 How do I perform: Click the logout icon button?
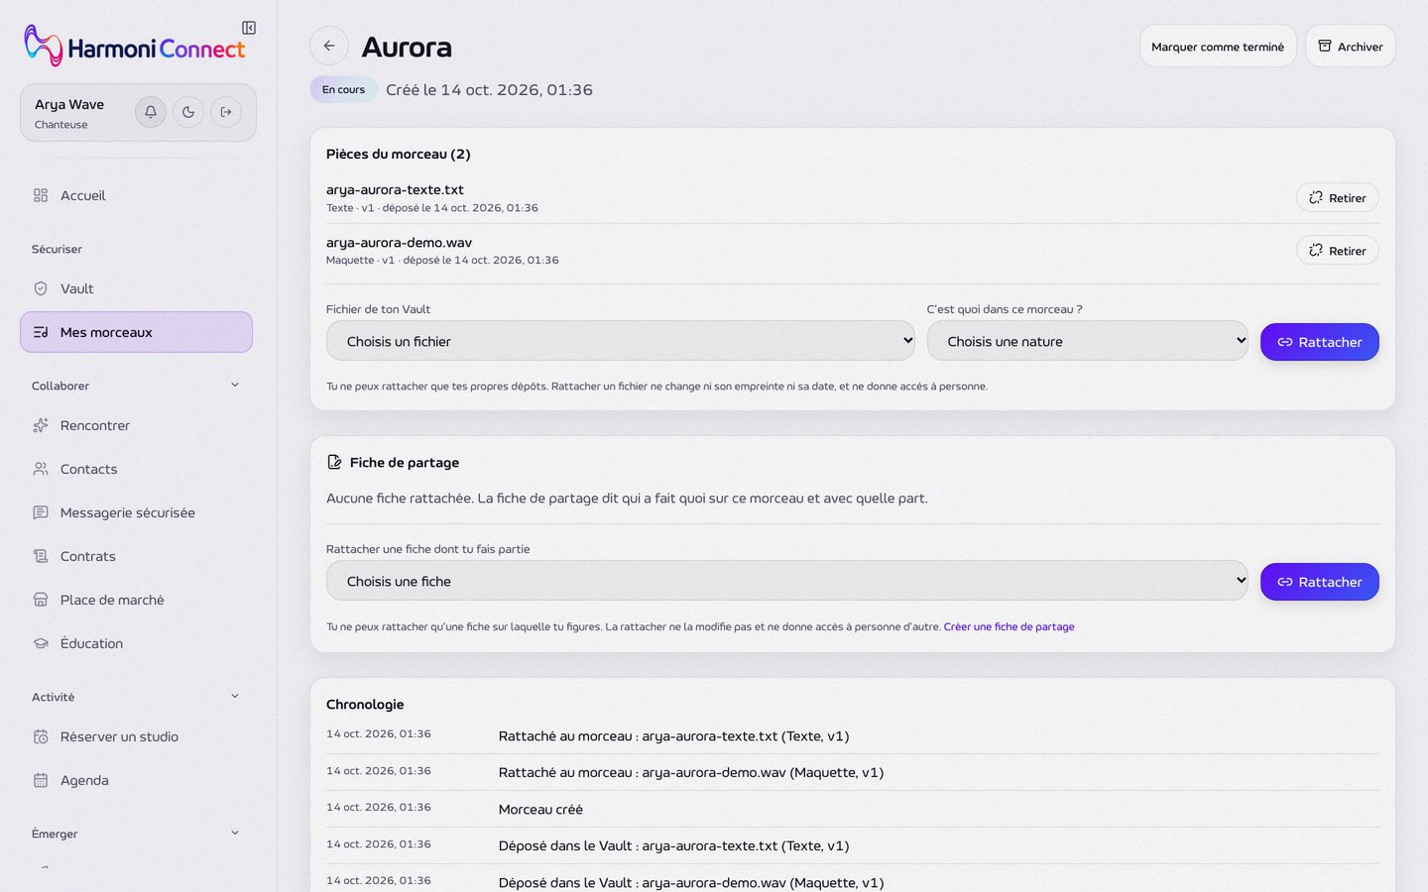click(226, 112)
